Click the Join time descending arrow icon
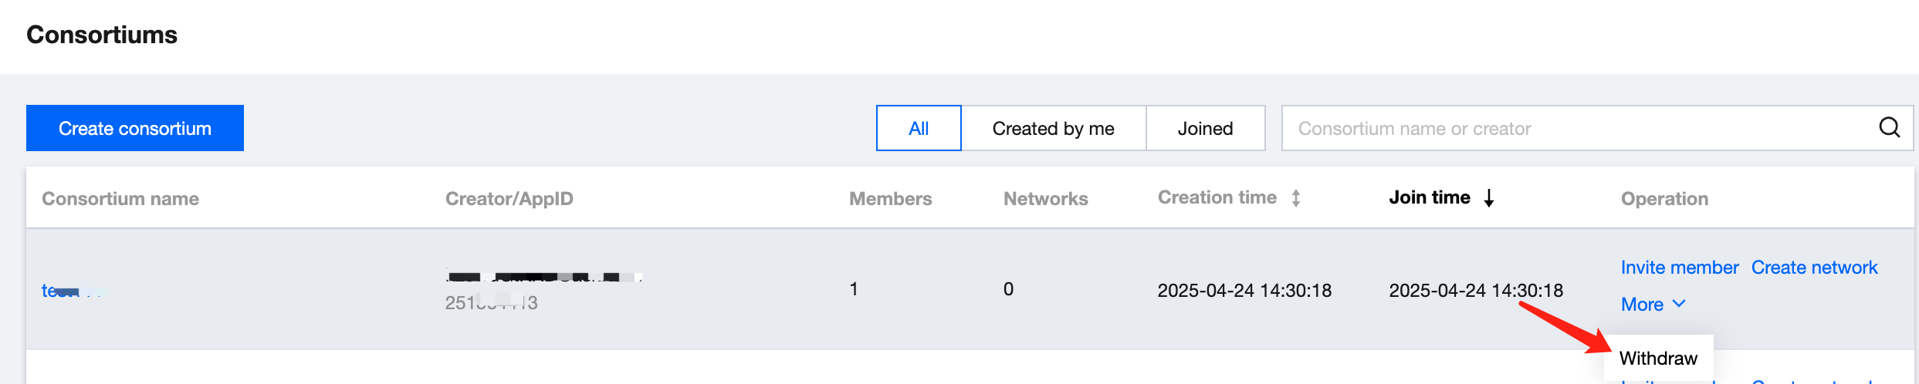 (1489, 198)
